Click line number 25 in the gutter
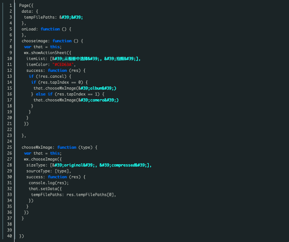 (x=10, y=147)
